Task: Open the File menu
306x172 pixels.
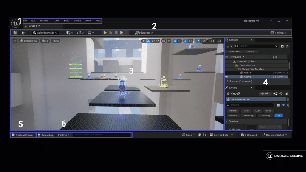Action: coord(25,20)
